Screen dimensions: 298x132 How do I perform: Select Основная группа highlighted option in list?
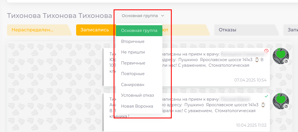tap(139, 31)
